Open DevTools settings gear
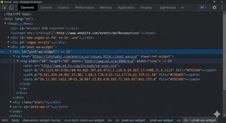Image resolution: width=226 pixels, height=123 pixels. [214, 7]
